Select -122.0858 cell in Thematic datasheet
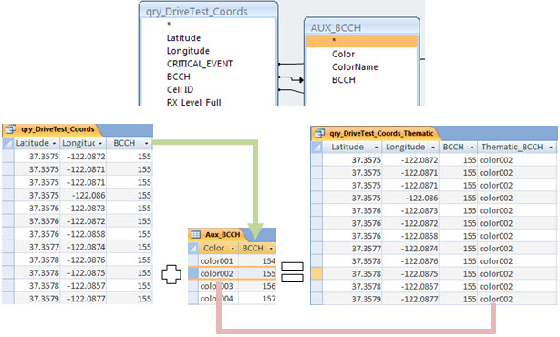Viewport: 560px width, 337px height. [410, 236]
